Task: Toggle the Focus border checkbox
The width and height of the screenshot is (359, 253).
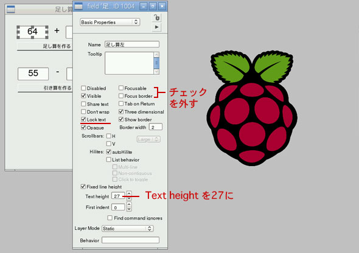Action: (x=121, y=95)
